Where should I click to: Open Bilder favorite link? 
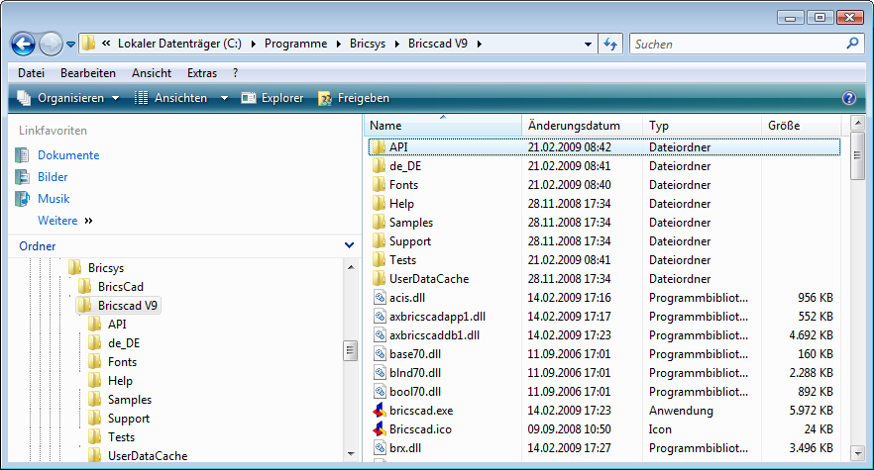coord(53,177)
